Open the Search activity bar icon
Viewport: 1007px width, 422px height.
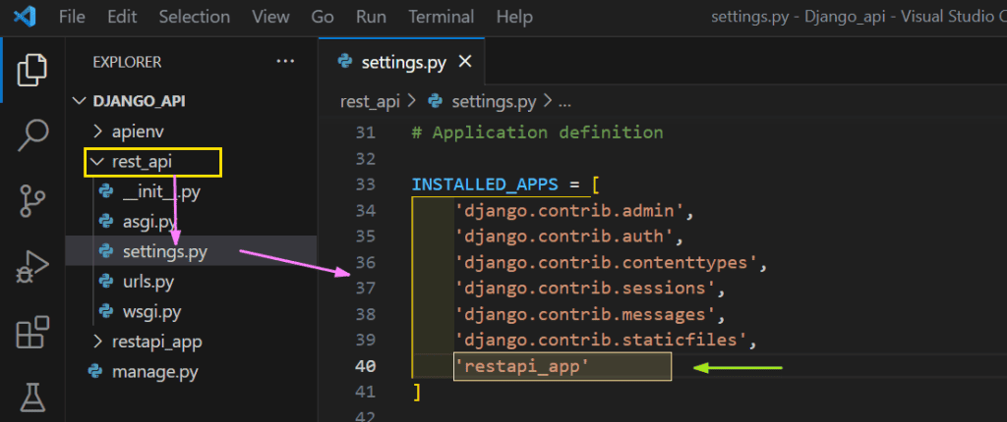tap(32, 135)
